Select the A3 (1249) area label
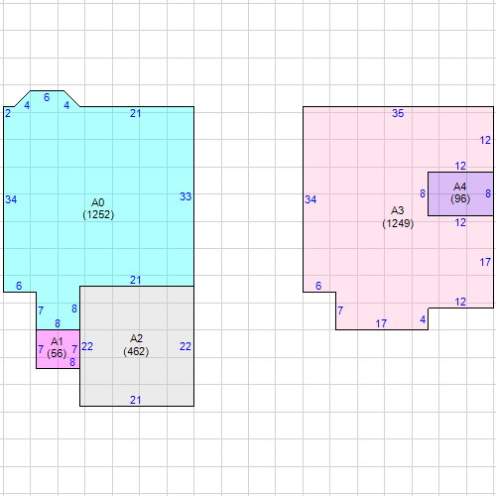The height and width of the screenshot is (496, 496). coord(398,217)
